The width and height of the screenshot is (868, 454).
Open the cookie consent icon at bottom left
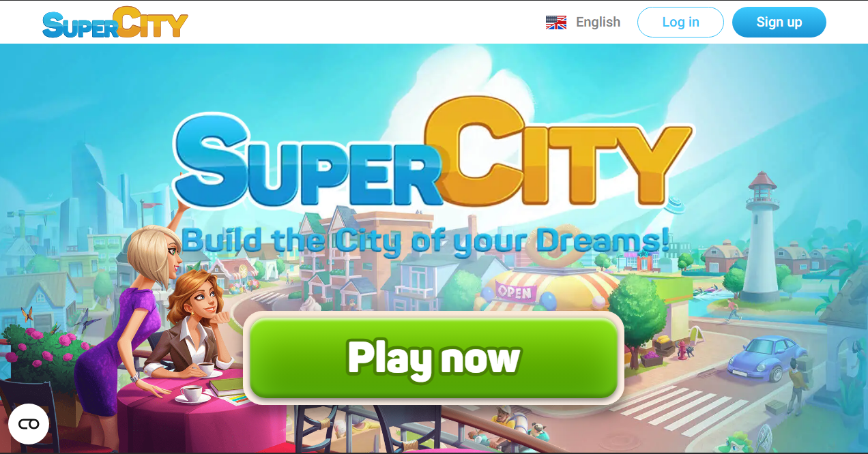click(x=29, y=424)
